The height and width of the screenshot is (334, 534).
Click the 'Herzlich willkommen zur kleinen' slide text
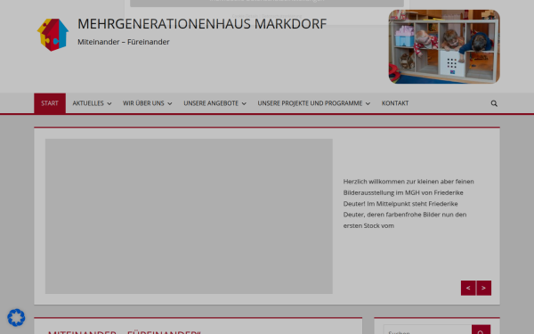[409, 203]
